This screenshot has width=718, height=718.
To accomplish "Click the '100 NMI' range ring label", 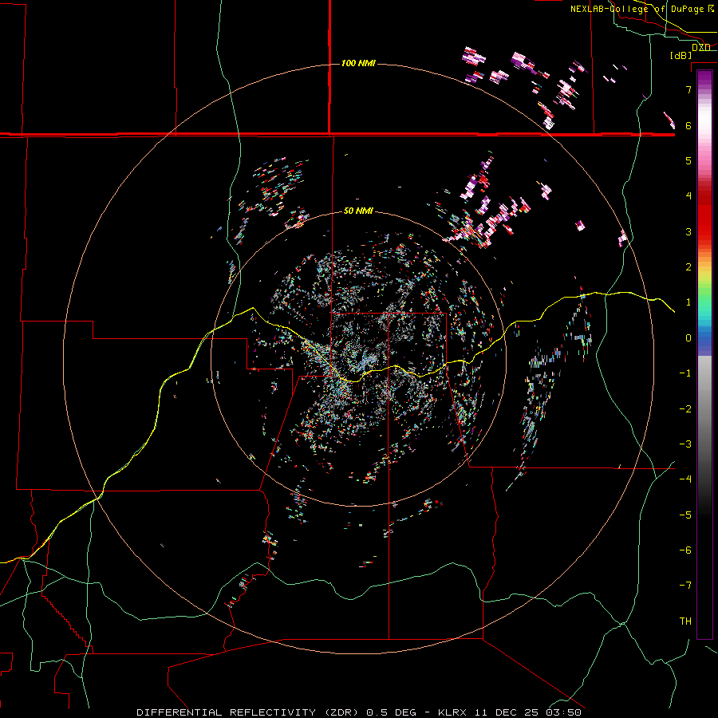I will (x=358, y=63).
